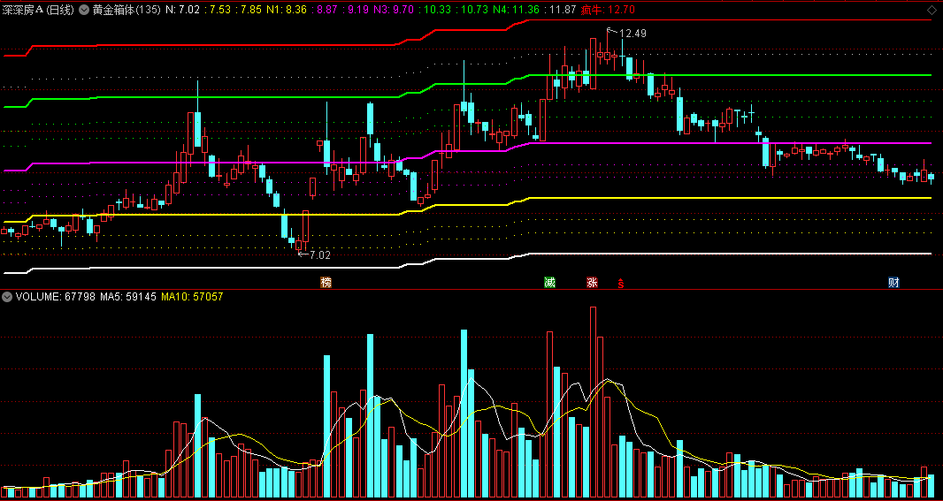Click the white 11.87 value in header
Viewport: 943px width, 501px height.
563,10
